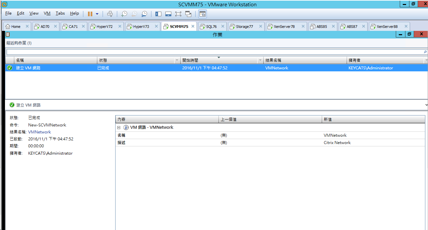This screenshot has height=230, width=428.
Task: Open the power options dropdown arrow
Action: [x=97, y=14]
